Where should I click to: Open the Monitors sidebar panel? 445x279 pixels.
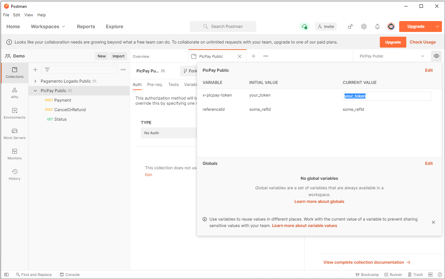pos(15,154)
